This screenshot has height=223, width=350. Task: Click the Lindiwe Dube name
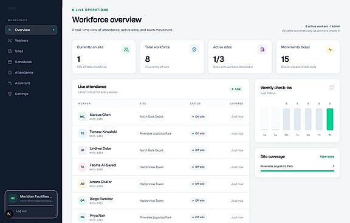point(100,148)
